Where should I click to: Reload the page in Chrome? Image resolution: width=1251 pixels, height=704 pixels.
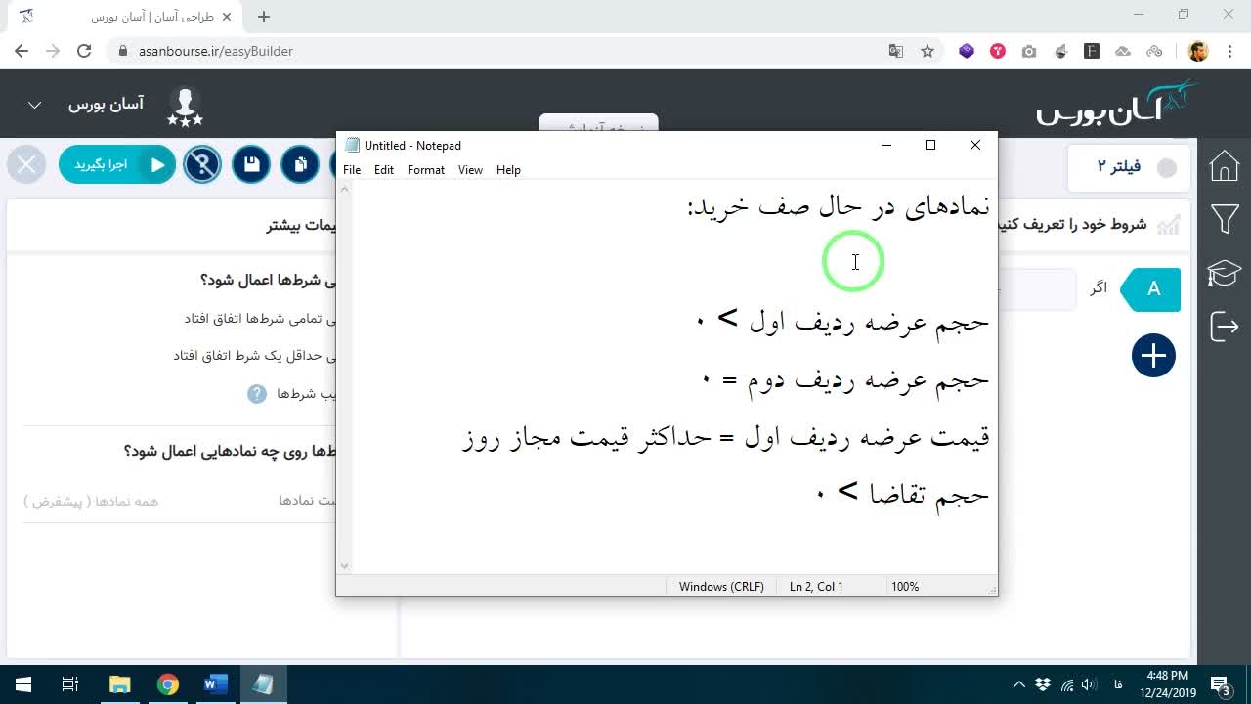[84, 51]
